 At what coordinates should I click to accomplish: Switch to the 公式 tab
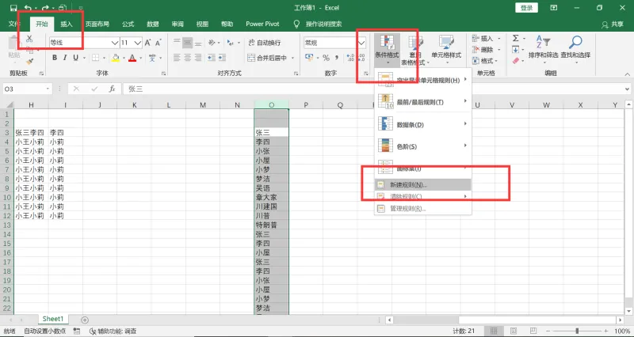pos(128,24)
